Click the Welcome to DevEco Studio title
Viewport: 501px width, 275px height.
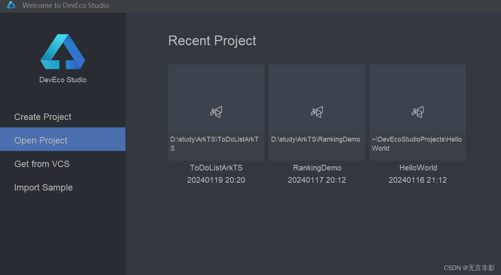pyautogui.click(x=66, y=5)
